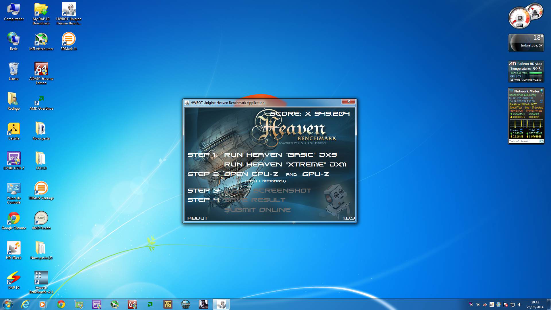This screenshot has width=551, height=310.
Task: Open HWBOT Unigine Heaven Bench desktop shortcut
Action: 69,14
